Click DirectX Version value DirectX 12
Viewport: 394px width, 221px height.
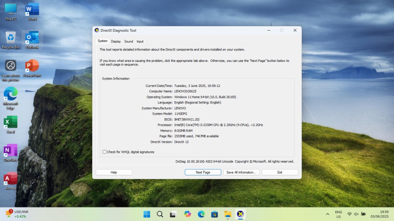pyautogui.click(x=181, y=142)
